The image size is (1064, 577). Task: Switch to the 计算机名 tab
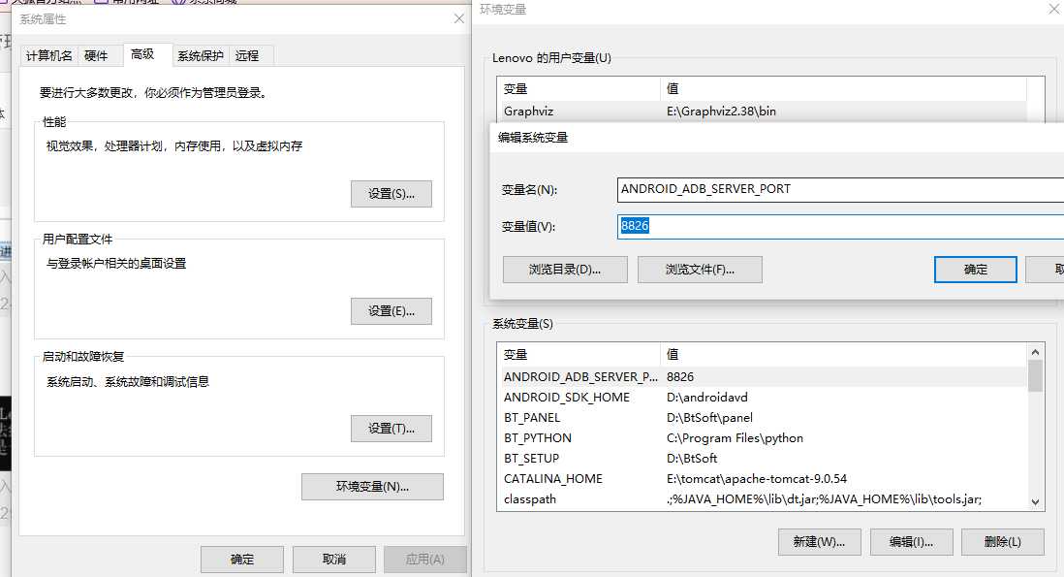[x=48, y=55]
